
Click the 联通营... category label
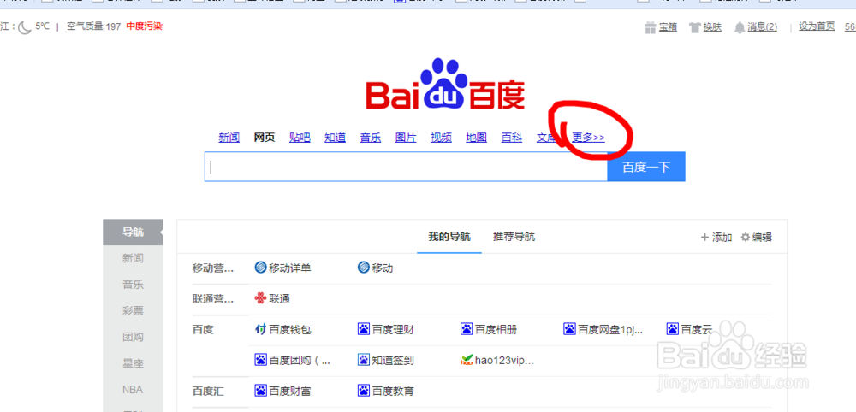[213, 298]
